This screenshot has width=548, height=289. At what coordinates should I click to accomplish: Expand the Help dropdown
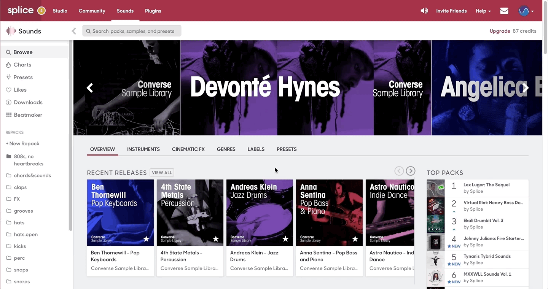click(483, 11)
